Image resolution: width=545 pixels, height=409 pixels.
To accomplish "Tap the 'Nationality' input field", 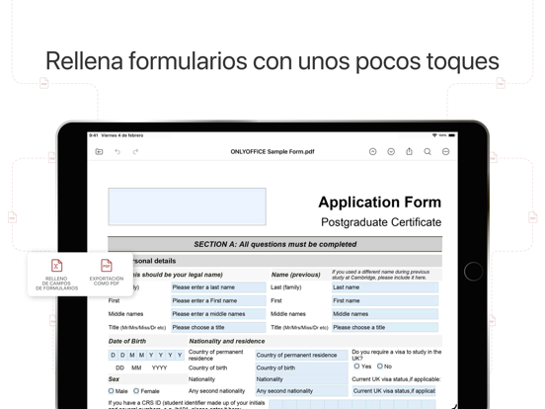I will point(301,379).
